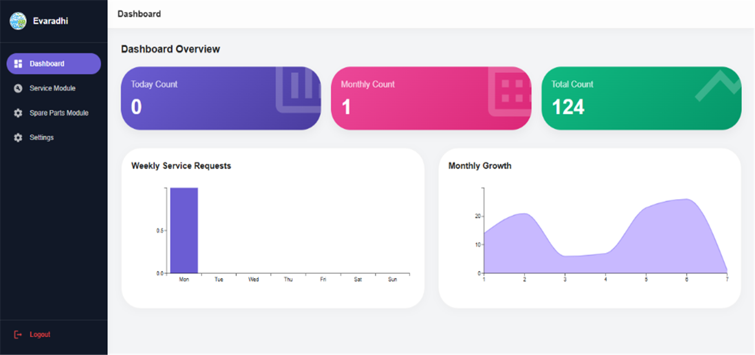The image size is (755, 355).
Task: Open the Service Module menu item
Action: 54,88
